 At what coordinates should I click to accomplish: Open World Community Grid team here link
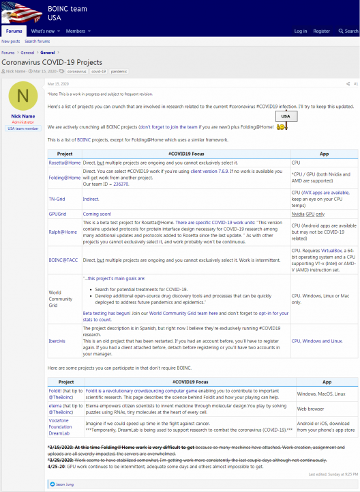[x=183, y=313]
